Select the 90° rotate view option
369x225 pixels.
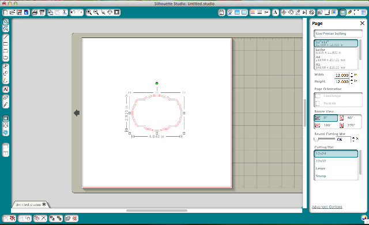coord(350,118)
